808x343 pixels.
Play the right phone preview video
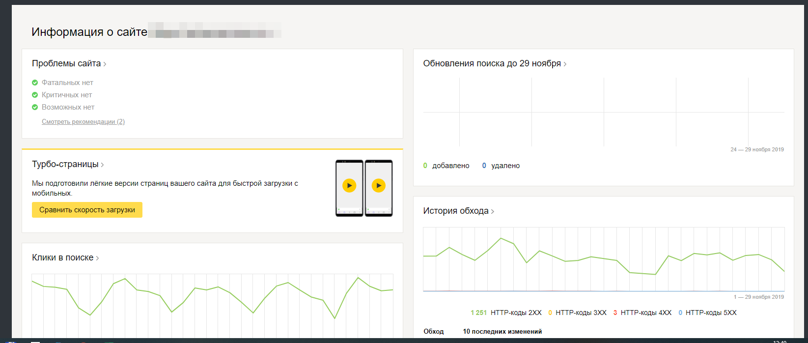tap(378, 186)
